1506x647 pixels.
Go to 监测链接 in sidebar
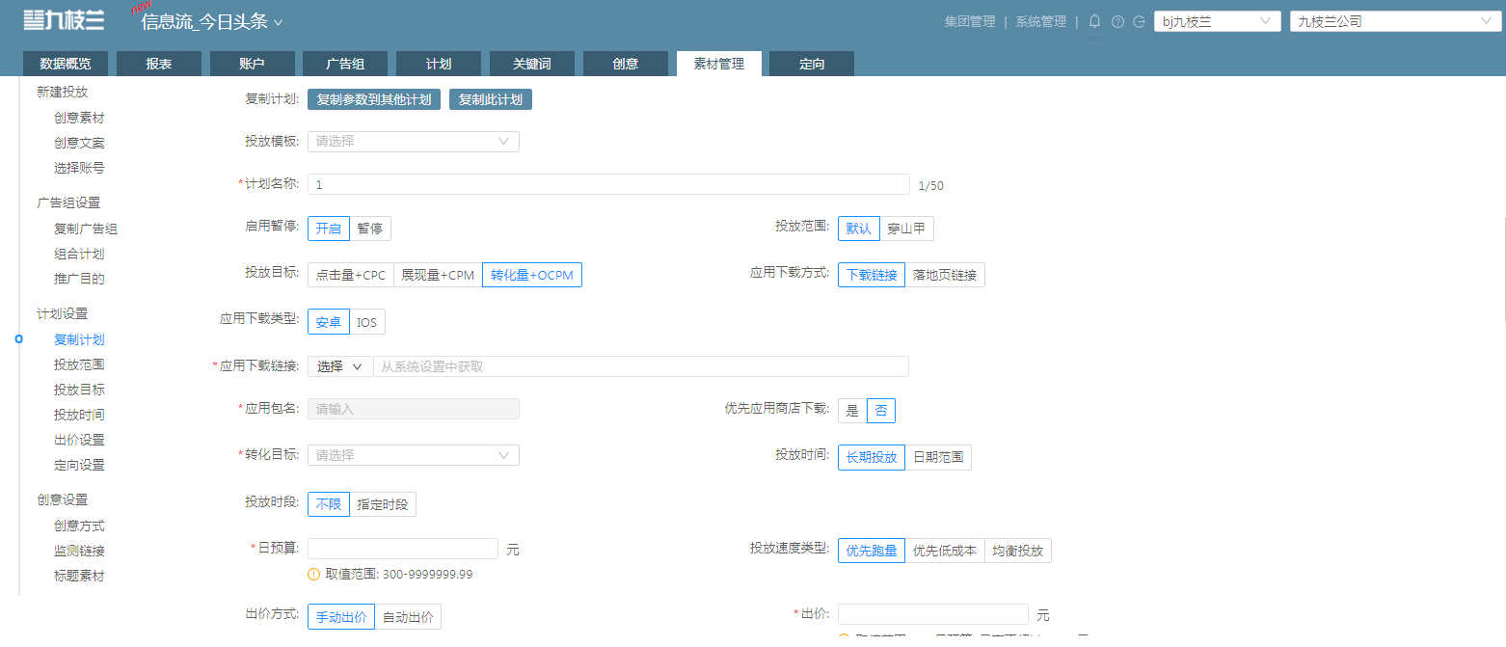pyautogui.click(x=79, y=552)
